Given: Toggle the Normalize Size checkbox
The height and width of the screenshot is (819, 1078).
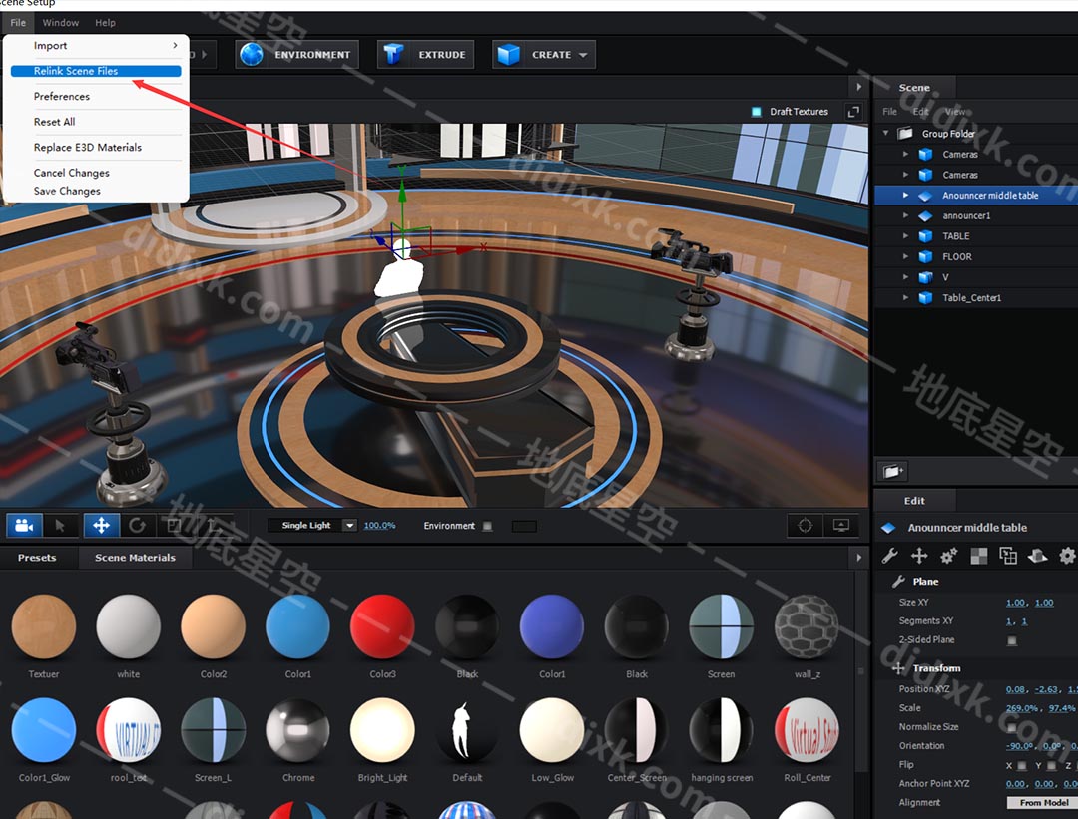Looking at the screenshot, I should coord(1012,727).
